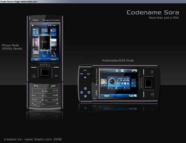Tap keypad key 2 ABC

coord(45,91)
